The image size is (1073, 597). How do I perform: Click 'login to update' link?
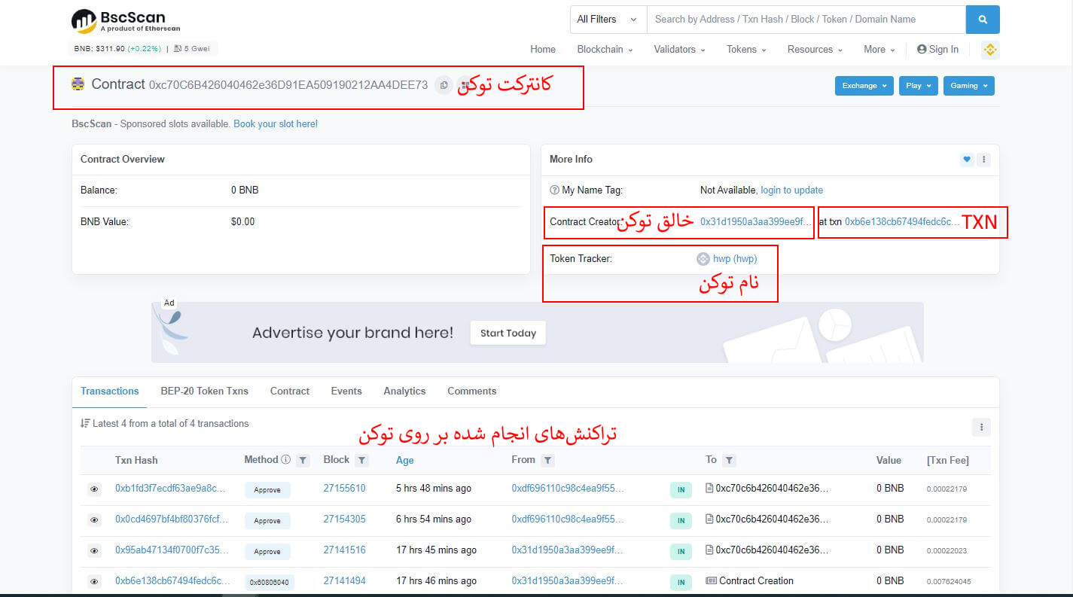[x=791, y=190]
